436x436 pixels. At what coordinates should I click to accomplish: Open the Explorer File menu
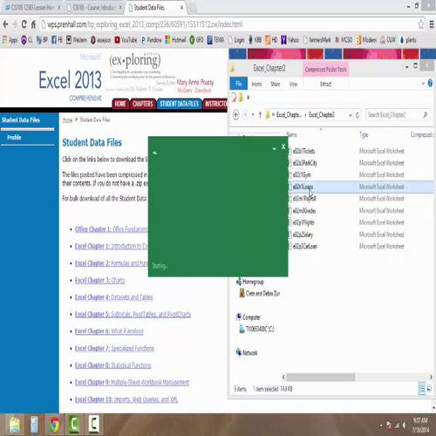[239, 84]
